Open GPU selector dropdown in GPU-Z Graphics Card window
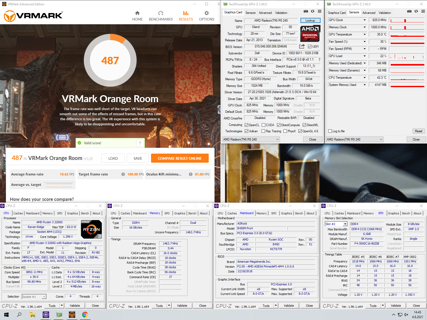The width and height of the screenshot is (427, 320). [251, 139]
